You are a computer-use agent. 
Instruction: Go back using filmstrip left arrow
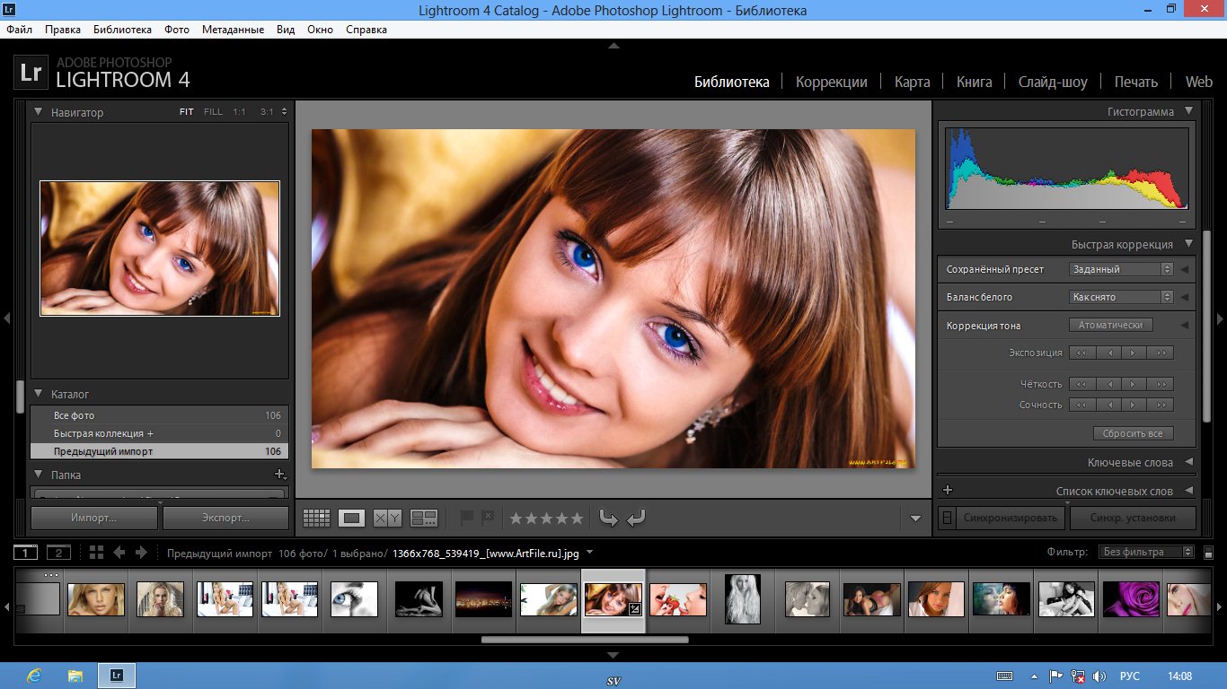tap(119, 553)
